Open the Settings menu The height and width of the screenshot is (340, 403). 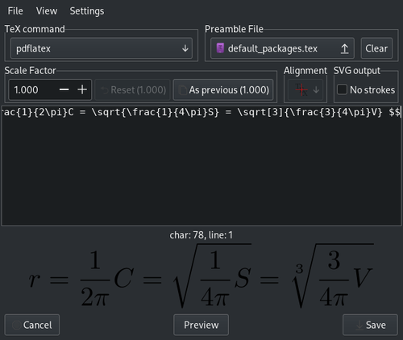pyautogui.click(x=87, y=11)
